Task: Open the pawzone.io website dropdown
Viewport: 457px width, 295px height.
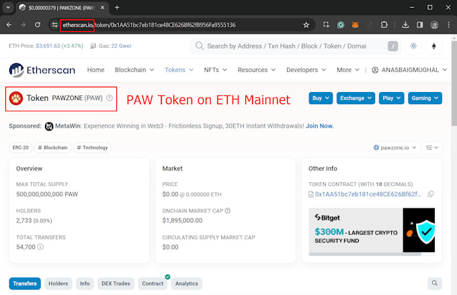Action: [x=394, y=148]
